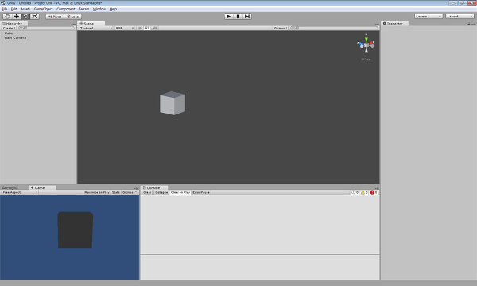This screenshot has height=286, width=477.
Task: Toggle the Local/Global handle rotation
Action: coord(73,17)
